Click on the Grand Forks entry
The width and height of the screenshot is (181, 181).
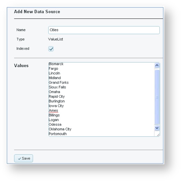(x=58, y=82)
